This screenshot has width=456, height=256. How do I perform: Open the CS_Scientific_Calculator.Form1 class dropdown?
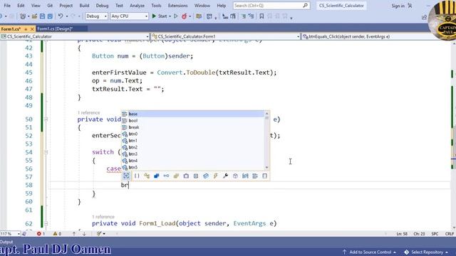(226, 36)
